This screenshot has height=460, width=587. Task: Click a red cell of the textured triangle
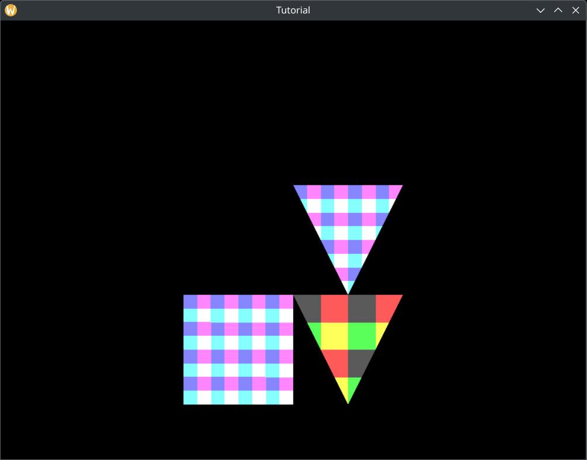[333, 307]
